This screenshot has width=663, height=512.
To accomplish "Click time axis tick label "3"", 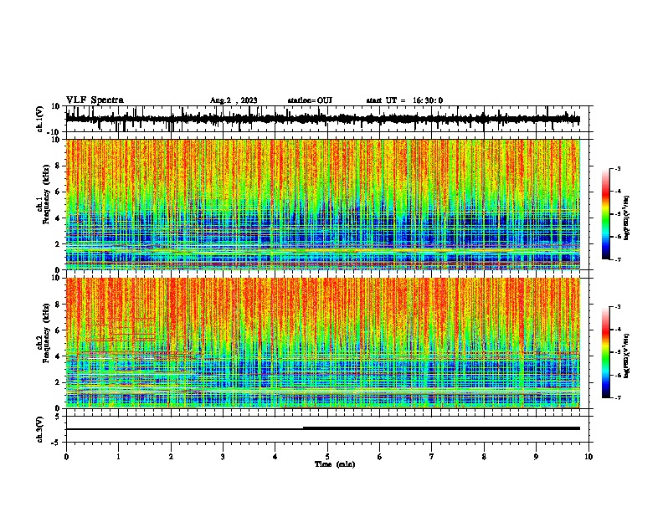I will point(223,457).
